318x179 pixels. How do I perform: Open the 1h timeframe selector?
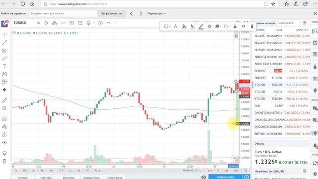pos(38,23)
